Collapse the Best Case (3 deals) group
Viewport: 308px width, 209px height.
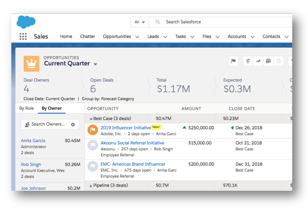[91, 119]
